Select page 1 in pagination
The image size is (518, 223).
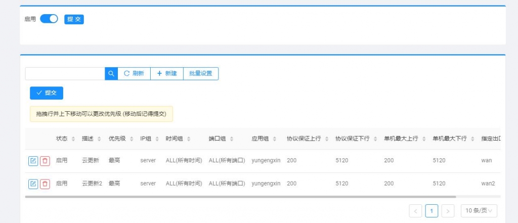(431, 210)
